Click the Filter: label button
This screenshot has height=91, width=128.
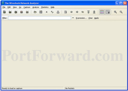coord(5,18)
